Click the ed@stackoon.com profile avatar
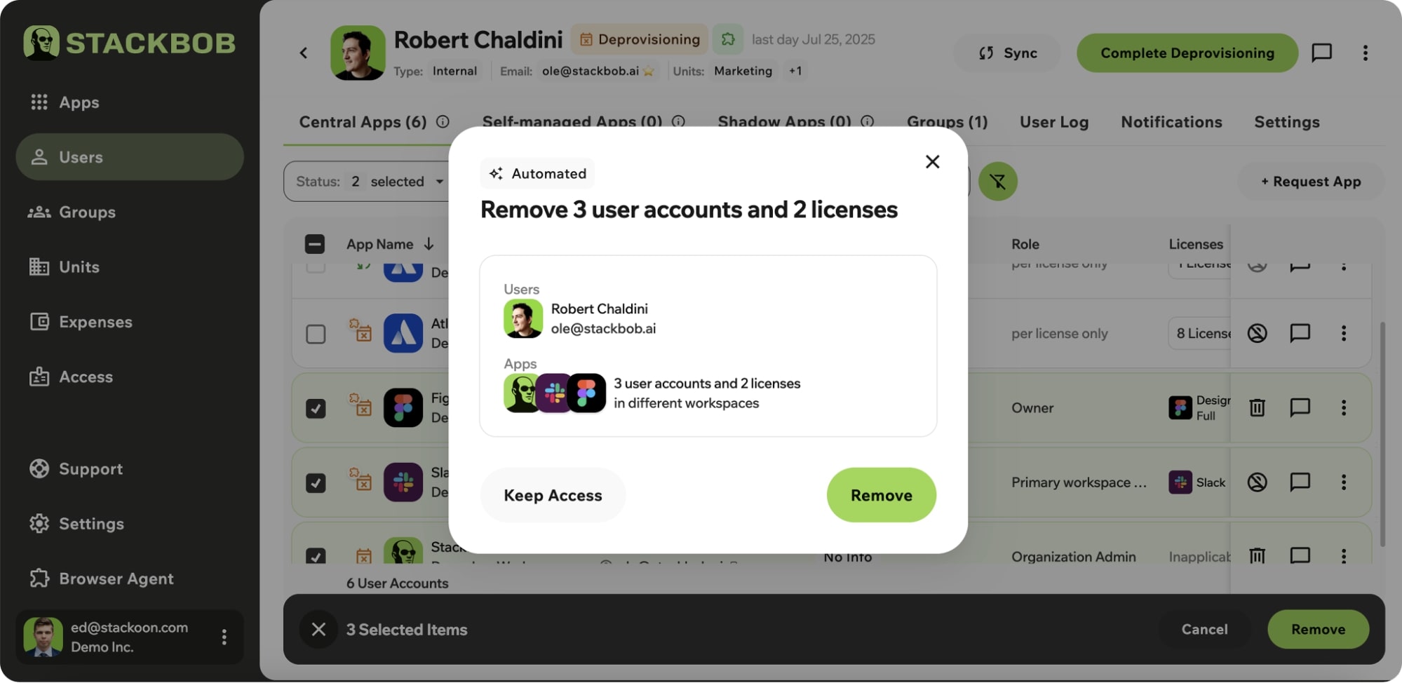 (x=43, y=637)
